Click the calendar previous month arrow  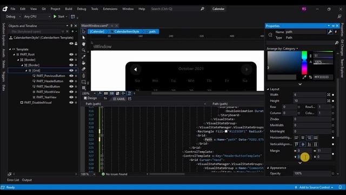point(135,69)
